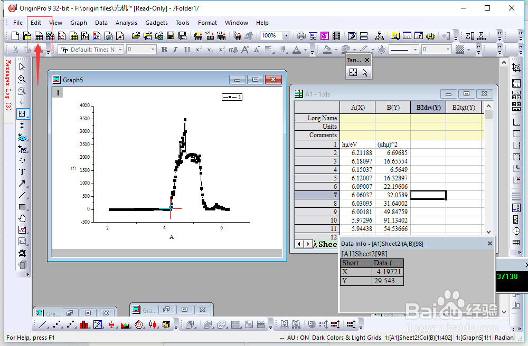Click the Radar chart icon in bottom toolbar
Viewport: 528px width, 346px height.
139,324
